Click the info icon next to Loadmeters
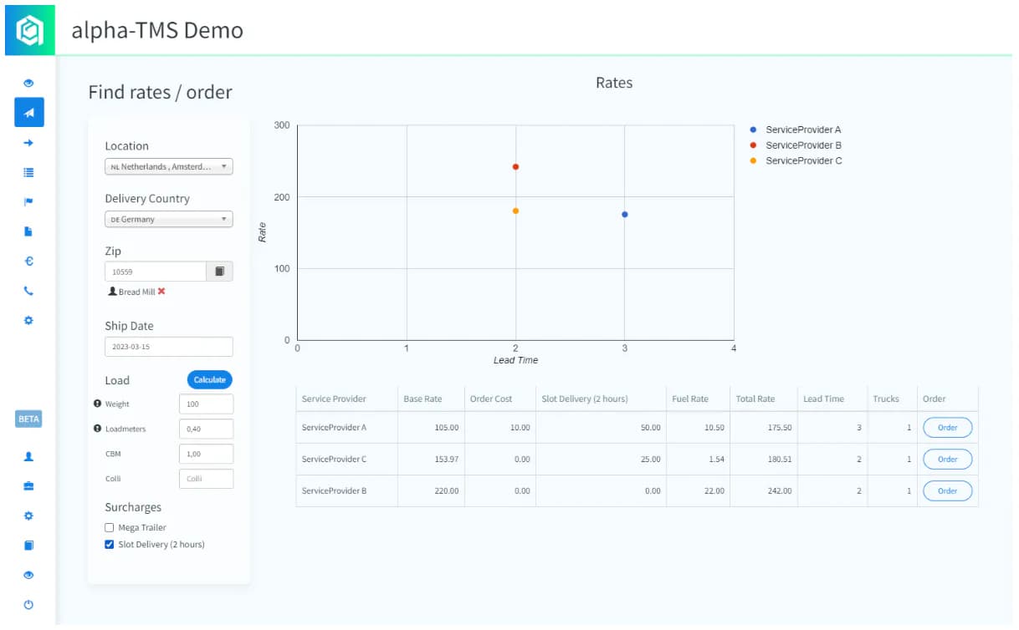1019x630 pixels. (97, 429)
